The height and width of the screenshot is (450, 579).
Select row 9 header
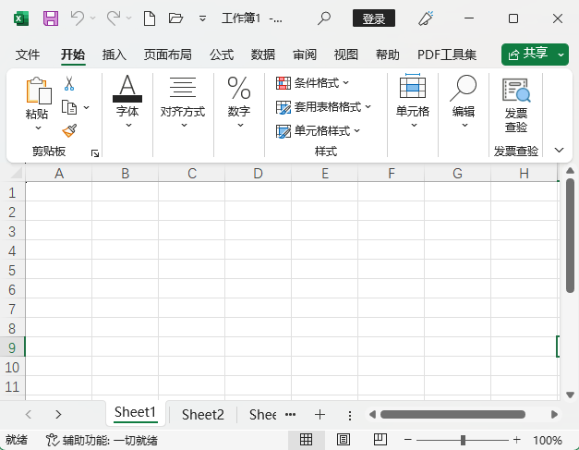pos(12,347)
